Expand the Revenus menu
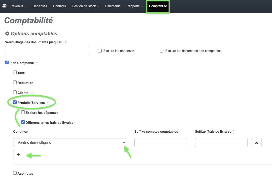The image size is (272, 179). click(18, 6)
